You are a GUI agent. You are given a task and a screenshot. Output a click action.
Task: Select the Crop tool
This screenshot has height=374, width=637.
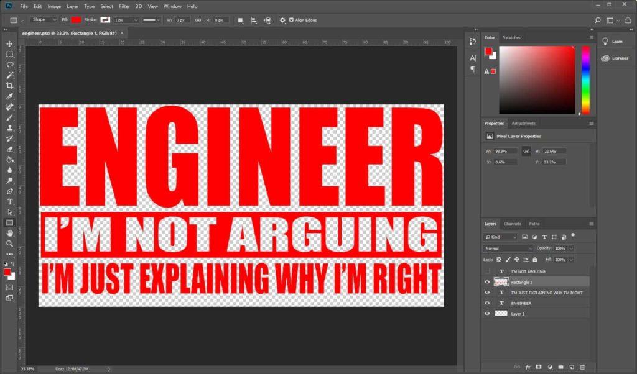(10, 86)
